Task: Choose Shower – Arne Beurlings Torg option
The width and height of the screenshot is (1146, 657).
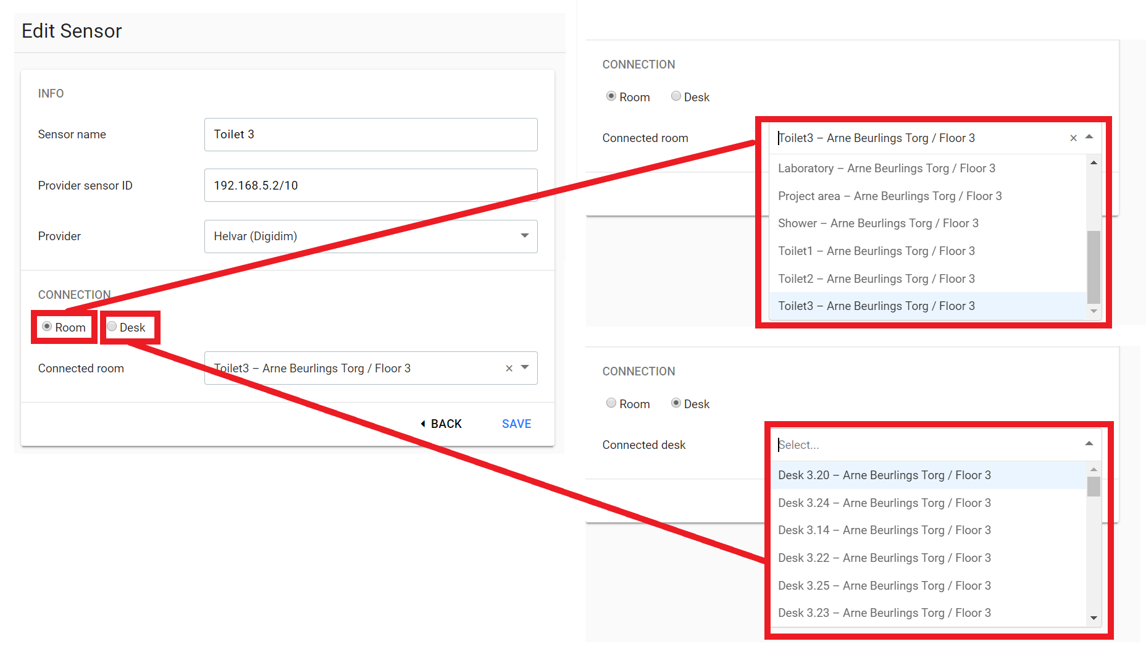Action: click(927, 224)
